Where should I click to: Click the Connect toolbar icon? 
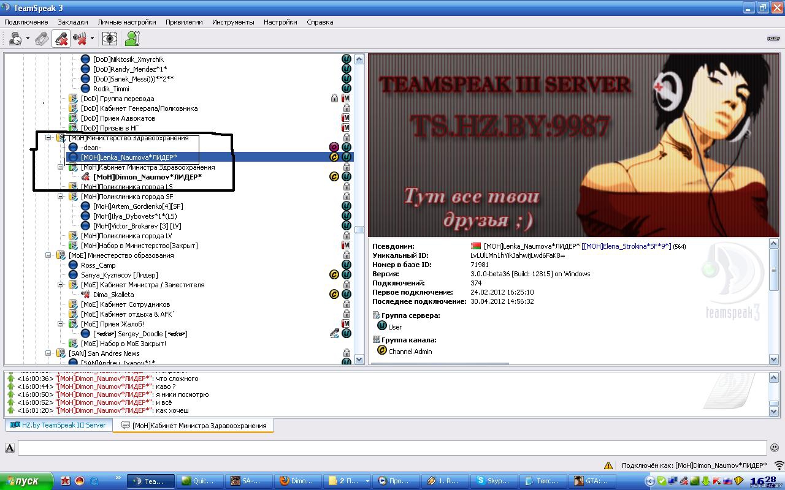coord(15,39)
